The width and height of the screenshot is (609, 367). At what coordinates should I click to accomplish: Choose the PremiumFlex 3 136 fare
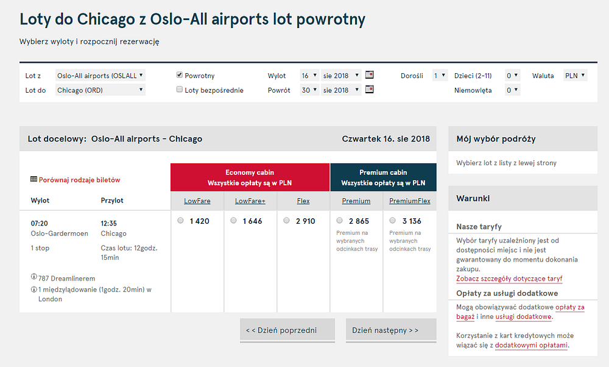pos(392,221)
